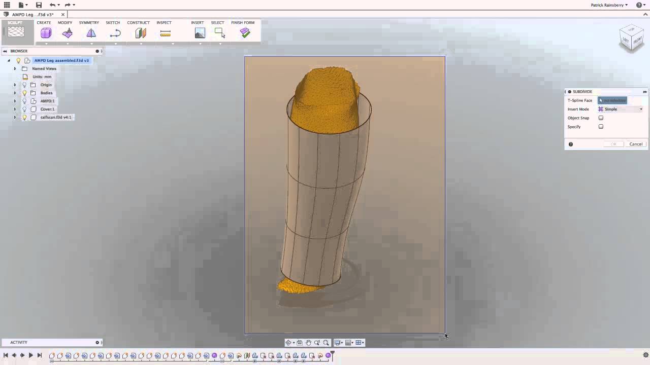The height and width of the screenshot is (365, 650).
Task: Click Cancel in the Subdivide dialog
Action: click(x=636, y=144)
